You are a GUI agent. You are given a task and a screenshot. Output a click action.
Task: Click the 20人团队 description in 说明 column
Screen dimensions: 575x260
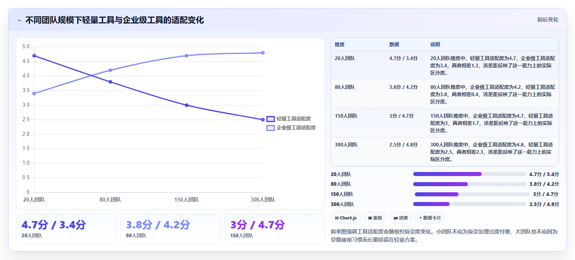493,66
